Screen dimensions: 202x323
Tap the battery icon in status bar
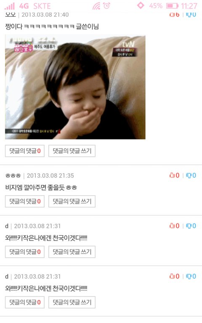pos(172,6)
